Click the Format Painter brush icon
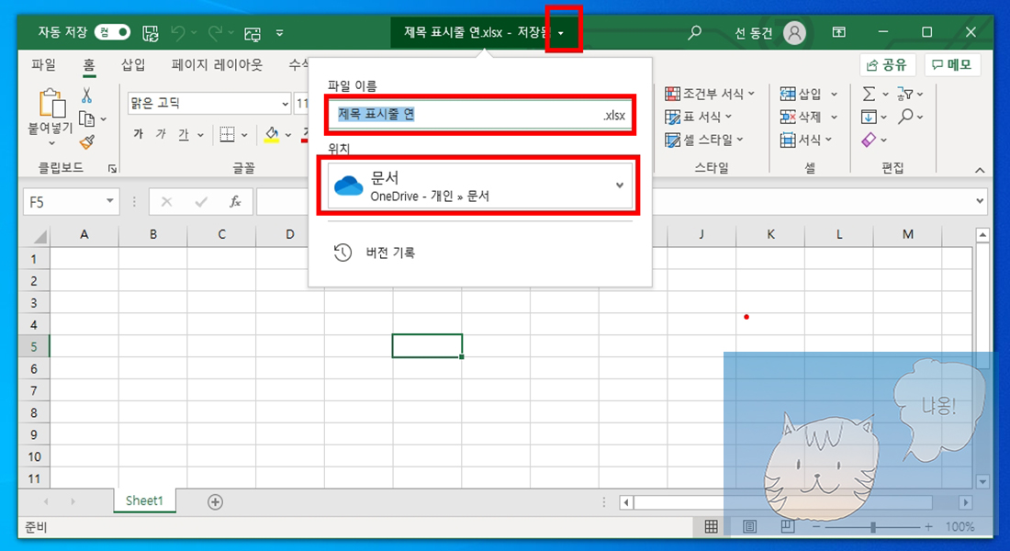This screenshot has height=551, width=1010. click(87, 141)
